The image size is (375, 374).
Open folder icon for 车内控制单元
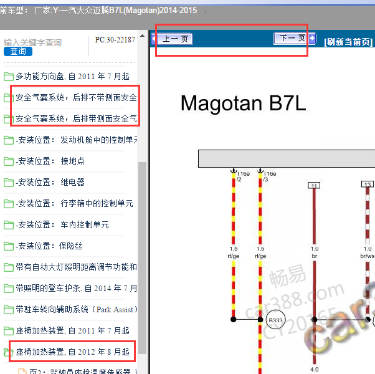(x=9, y=224)
